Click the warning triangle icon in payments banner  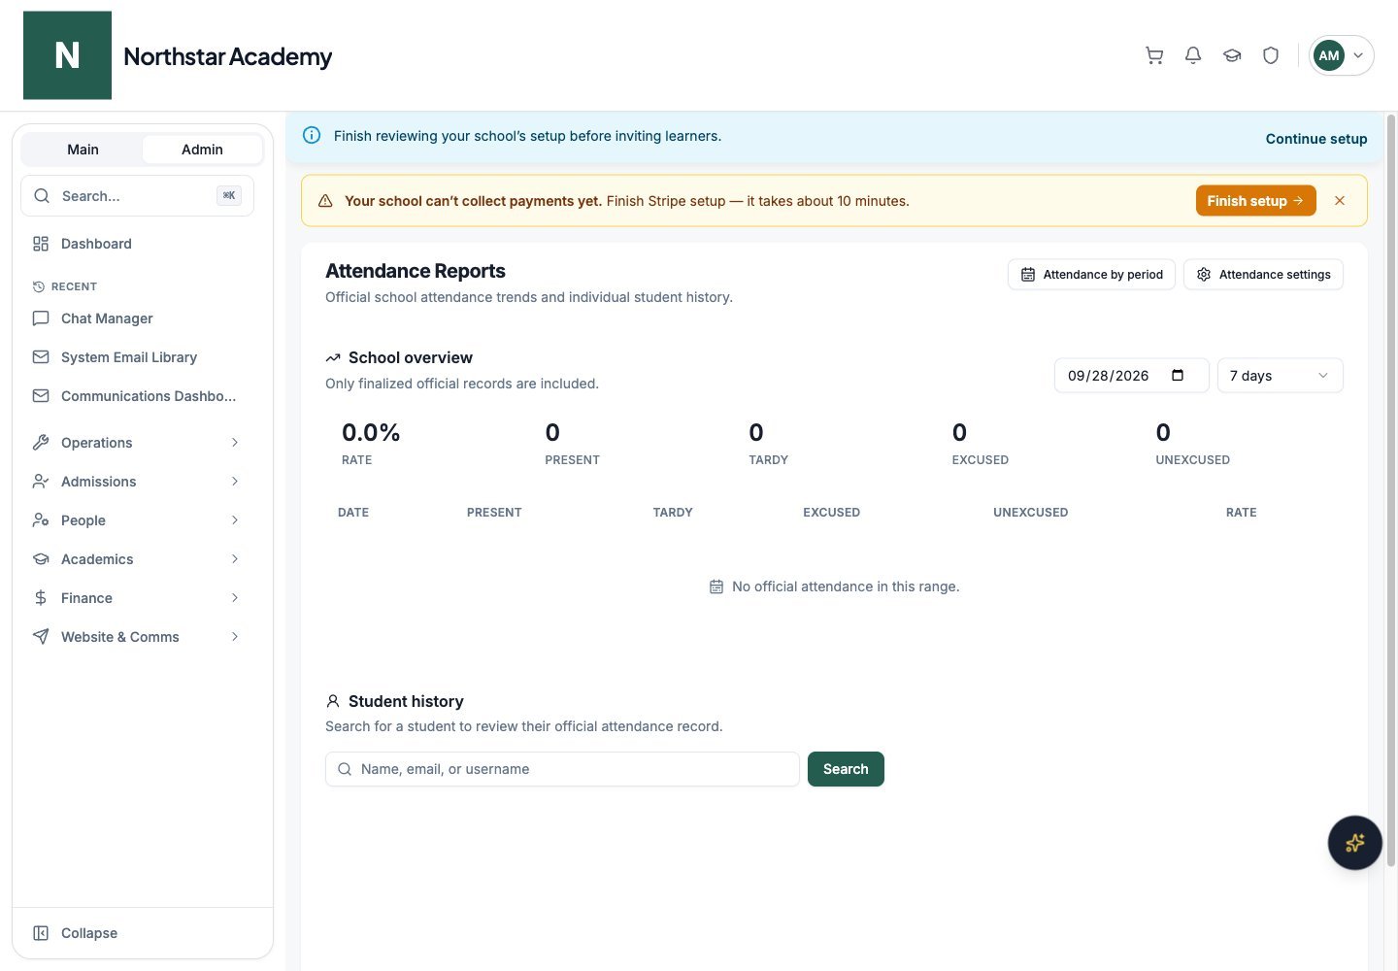point(325,201)
